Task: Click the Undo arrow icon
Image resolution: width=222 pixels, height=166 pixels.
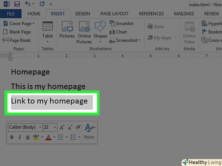Action: point(27,4)
